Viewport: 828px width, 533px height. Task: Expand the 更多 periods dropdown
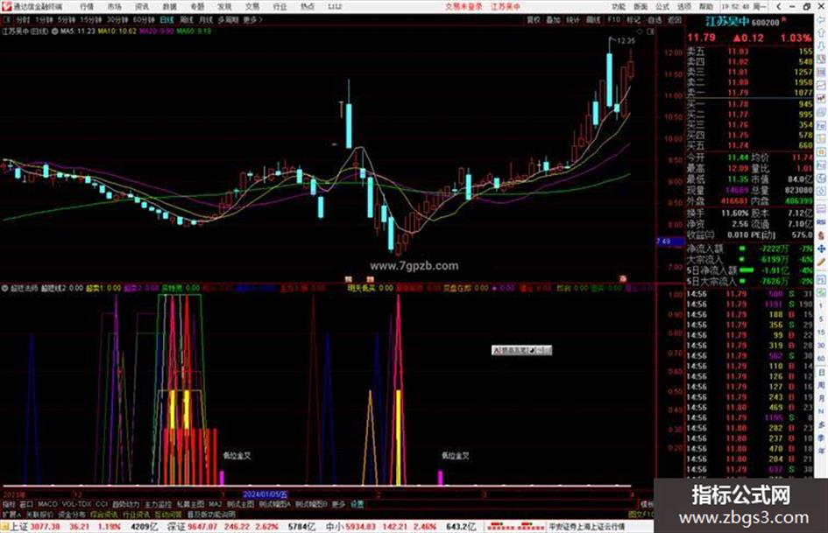point(252,19)
